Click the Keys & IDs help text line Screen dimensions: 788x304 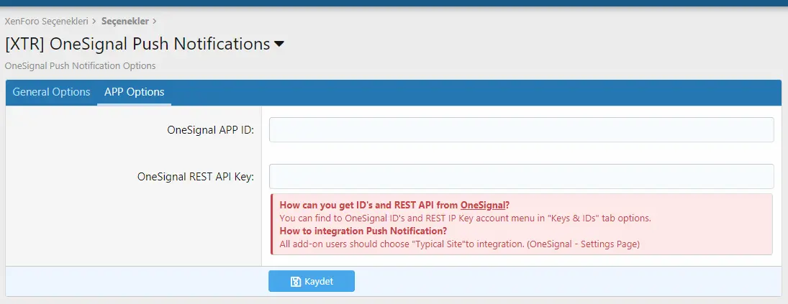(466, 218)
